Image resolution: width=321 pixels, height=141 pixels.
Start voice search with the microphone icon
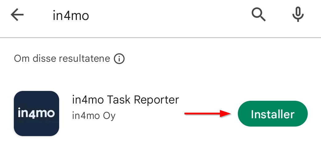[298, 14]
